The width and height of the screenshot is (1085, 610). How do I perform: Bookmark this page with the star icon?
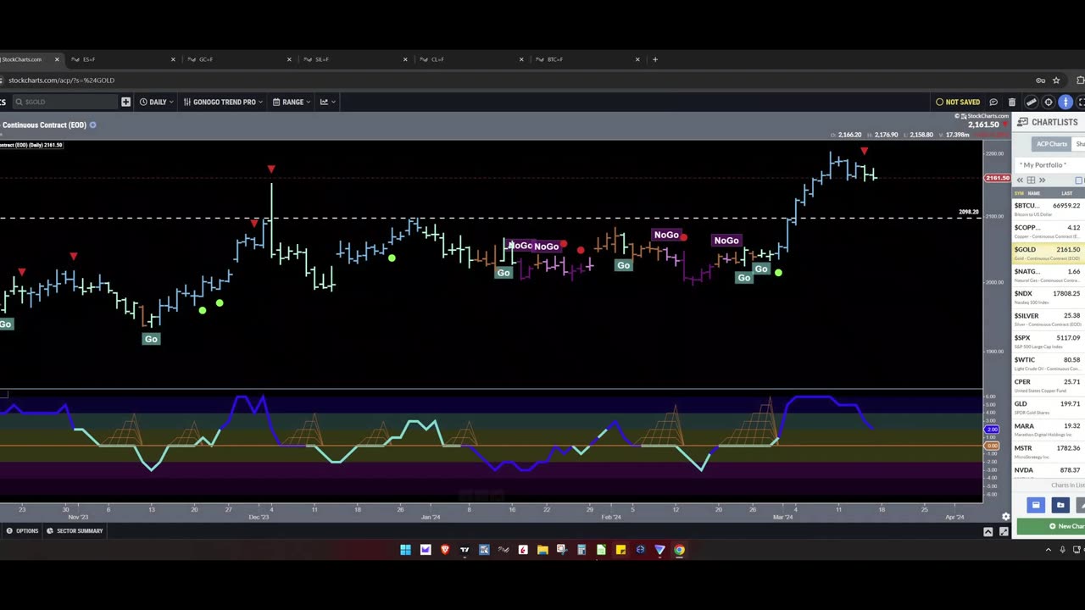point(1056,80)
